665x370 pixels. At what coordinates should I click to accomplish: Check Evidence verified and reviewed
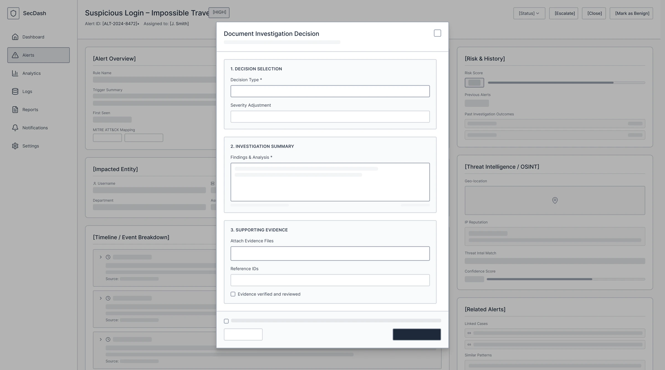233,294
